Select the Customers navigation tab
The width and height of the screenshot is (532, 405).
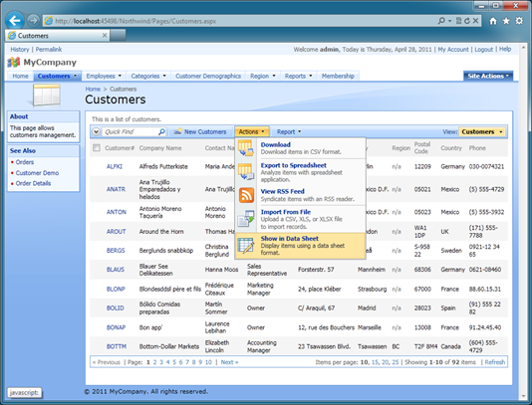click(54, 76)
